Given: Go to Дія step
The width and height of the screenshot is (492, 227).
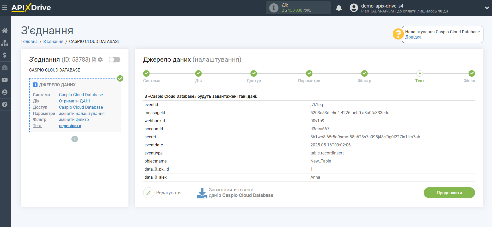Looking at the screenshot, I should [x=199, y=73].
